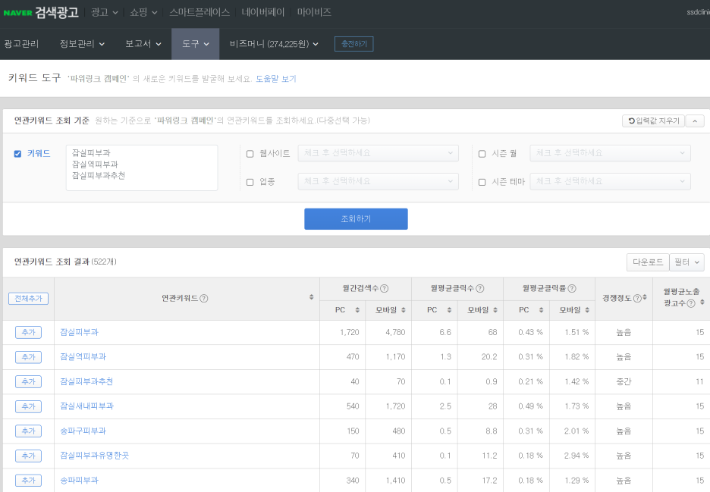Click the help icon next to 경쟁정도

(636, 299)
